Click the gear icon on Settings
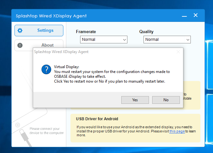This screenshot has width=213, height=153. (x=20, y=31)
